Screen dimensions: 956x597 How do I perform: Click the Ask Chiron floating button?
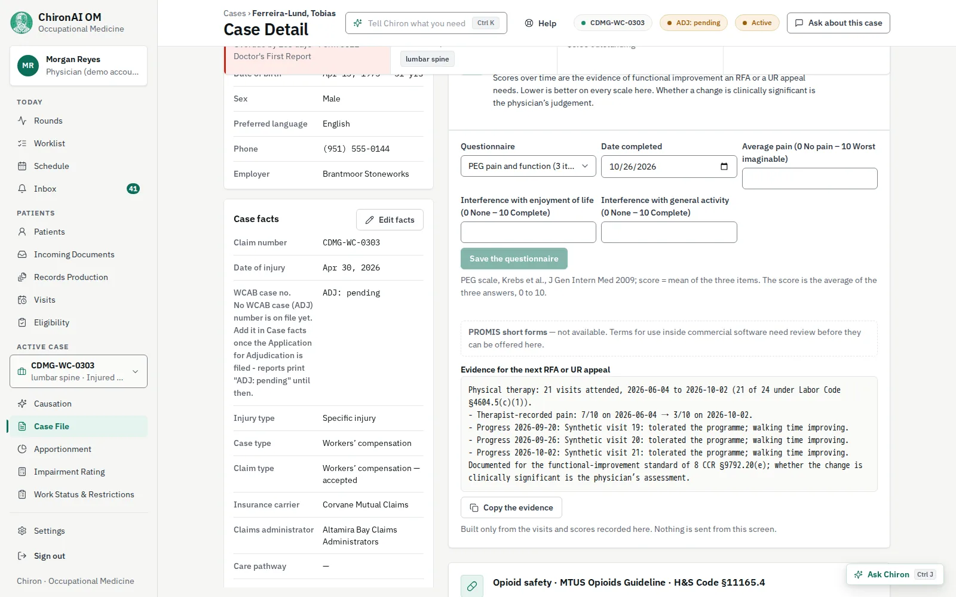click(x=894, y=574)
